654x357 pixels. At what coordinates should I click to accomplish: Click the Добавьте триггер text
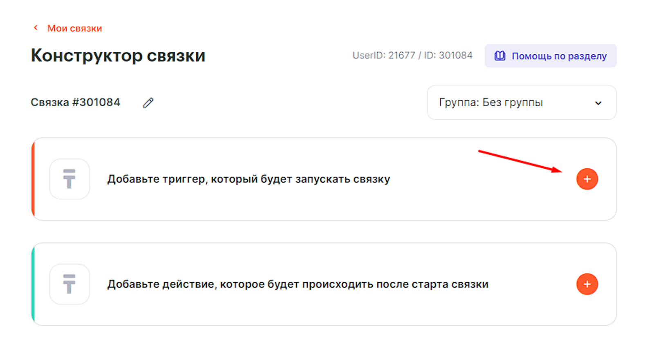coord(249,179)
